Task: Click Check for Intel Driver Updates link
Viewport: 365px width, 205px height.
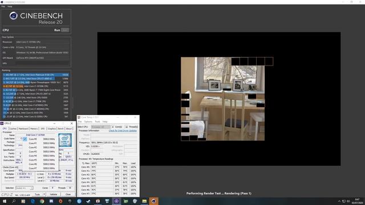Action: point(123,130)
